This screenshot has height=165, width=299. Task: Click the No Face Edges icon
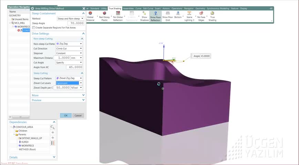[201, 13]
